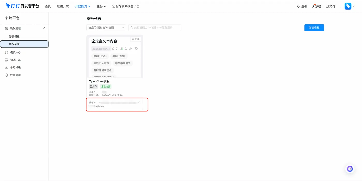
Task: Open 调试工具 from sidebar
Action: tap(15, 60)
